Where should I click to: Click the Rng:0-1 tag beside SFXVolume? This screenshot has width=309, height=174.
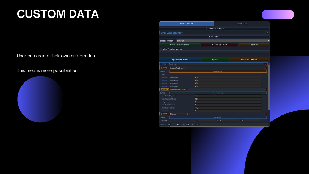click(x=164, y=83)
